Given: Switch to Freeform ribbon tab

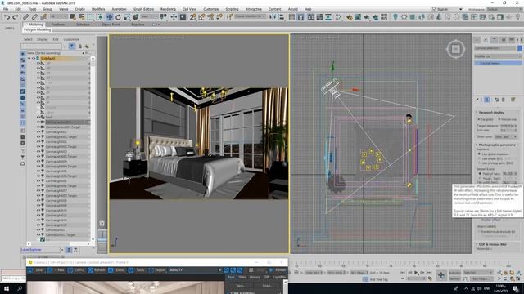Looking at the screenshot, I should click(x=58, y=24).
